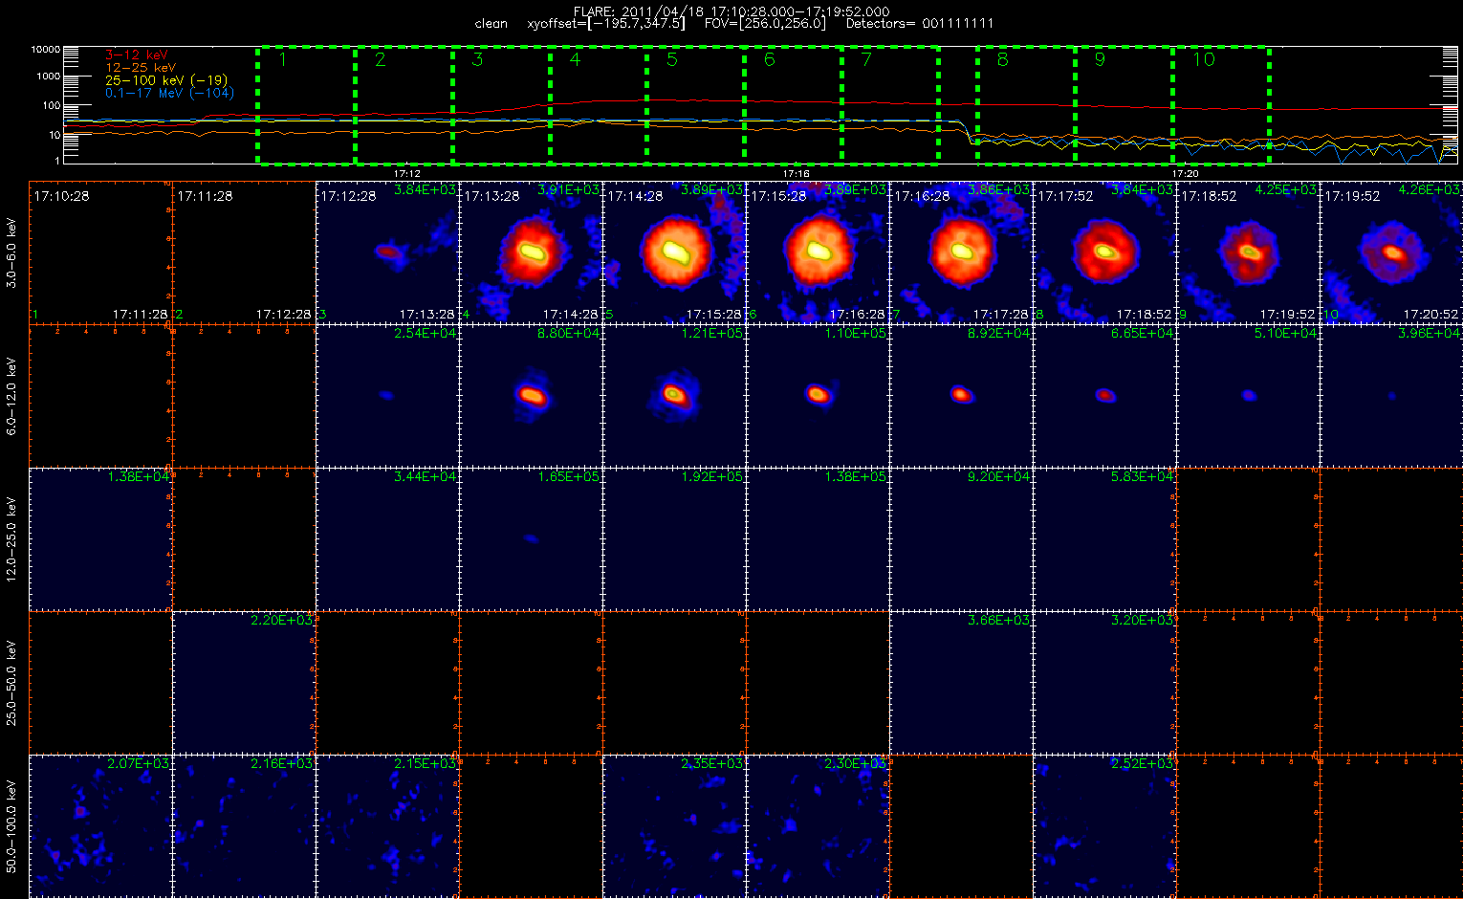1463x899 pixels.
Task: Open the 12-25 keV image labeled 9.20E+04
Action: pos(961,538)
